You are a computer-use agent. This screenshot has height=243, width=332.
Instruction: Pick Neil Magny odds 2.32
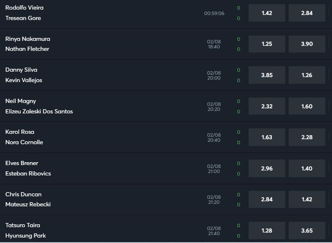tap(267, 106)
